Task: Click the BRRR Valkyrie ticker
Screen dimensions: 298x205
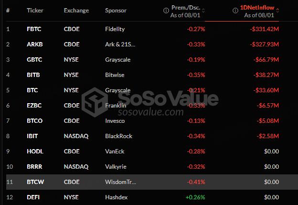Action: tap(35, 167)
